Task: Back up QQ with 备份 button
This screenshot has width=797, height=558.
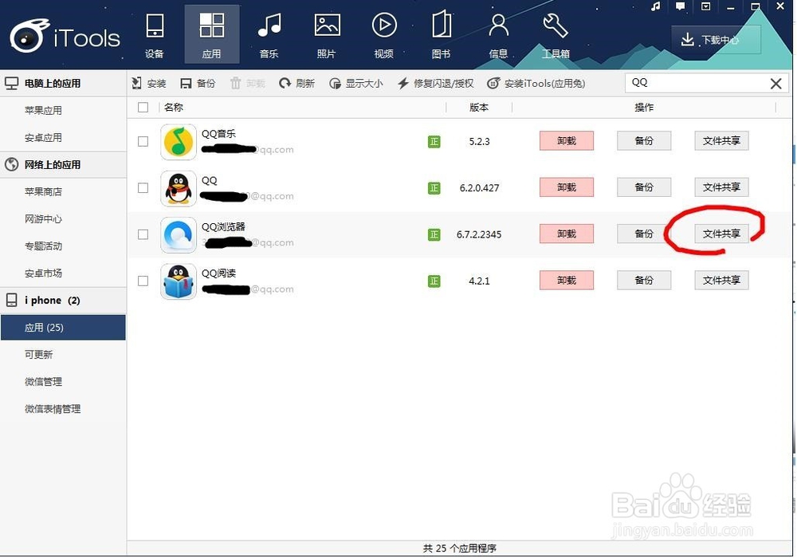Action: click(644, 187)
